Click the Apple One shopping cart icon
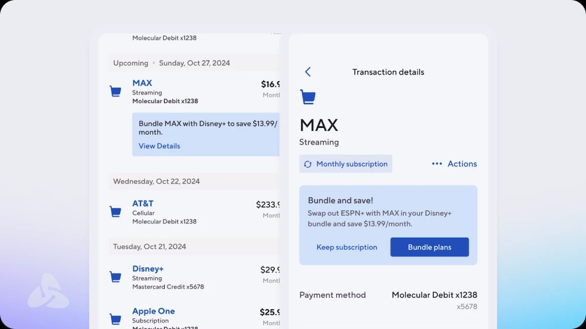Image resolution: width=586 pixels, height=329 pixels. pos(115,319)
